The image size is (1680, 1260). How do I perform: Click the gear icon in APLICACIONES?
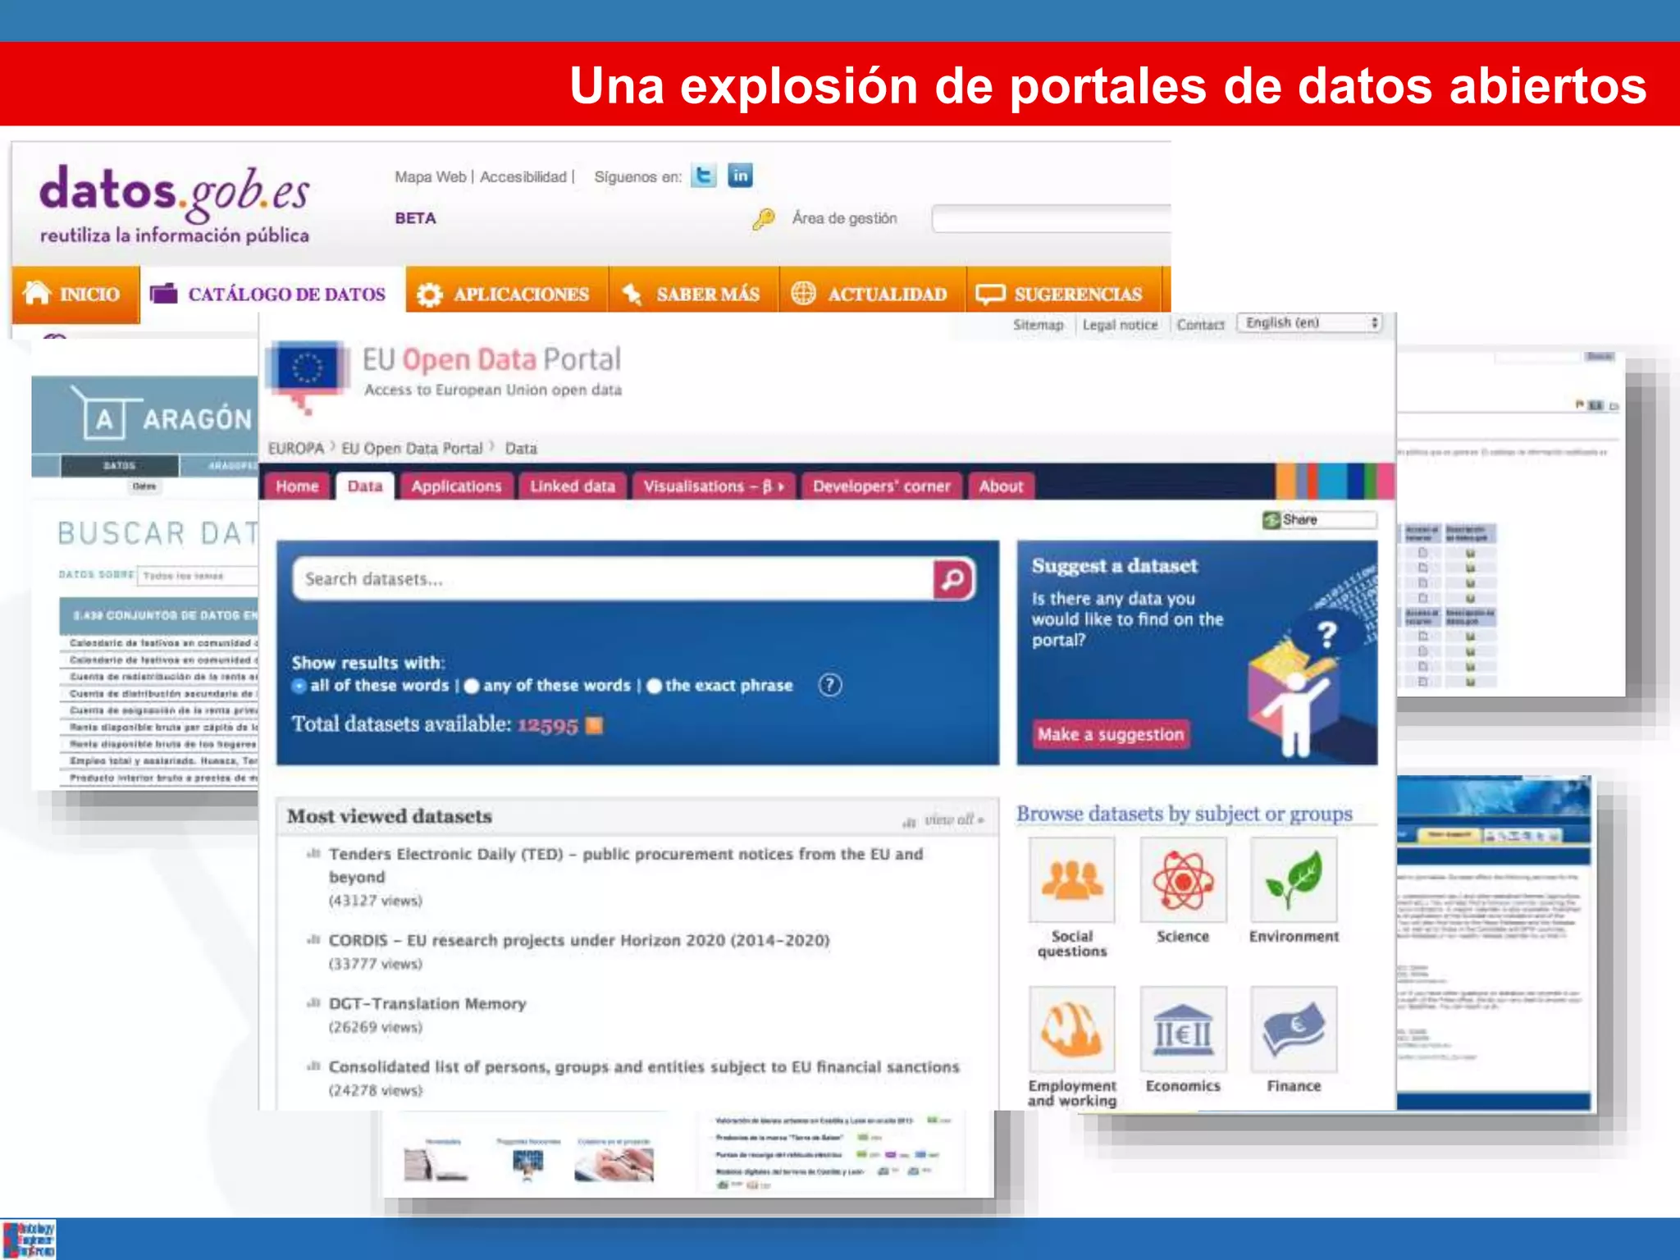coord(429,294)
